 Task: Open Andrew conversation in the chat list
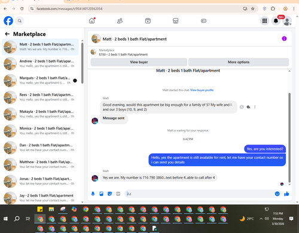(40, 63)
